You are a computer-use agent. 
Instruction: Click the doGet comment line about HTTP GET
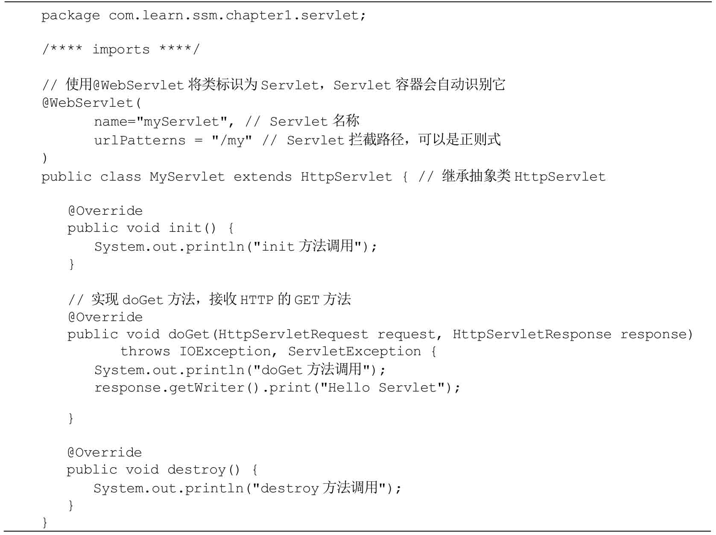click(209, 300)
